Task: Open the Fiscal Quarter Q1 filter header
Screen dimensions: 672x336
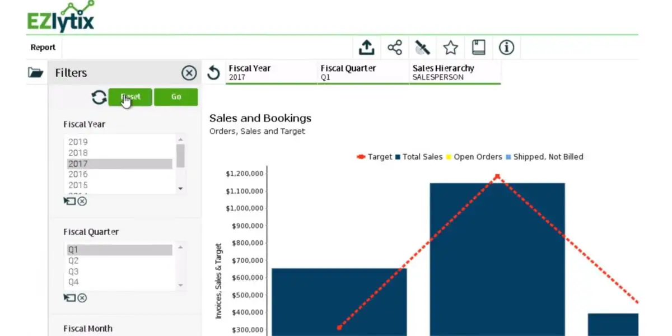Action: 363,73
